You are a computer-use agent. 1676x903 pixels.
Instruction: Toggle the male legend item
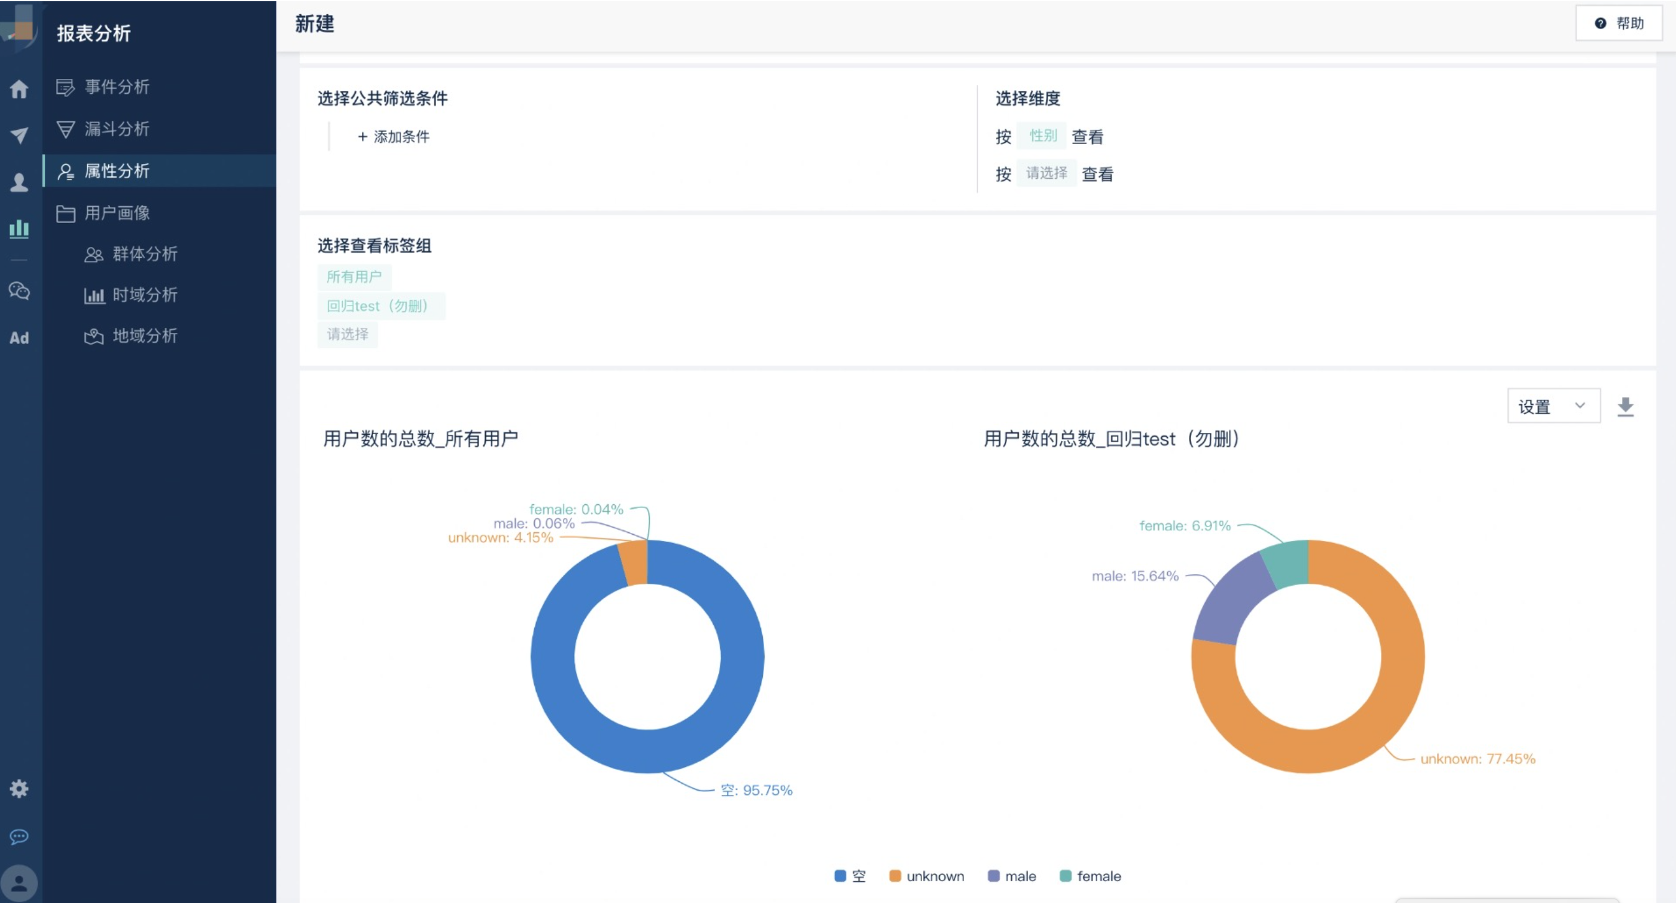tap(1012, 876)
